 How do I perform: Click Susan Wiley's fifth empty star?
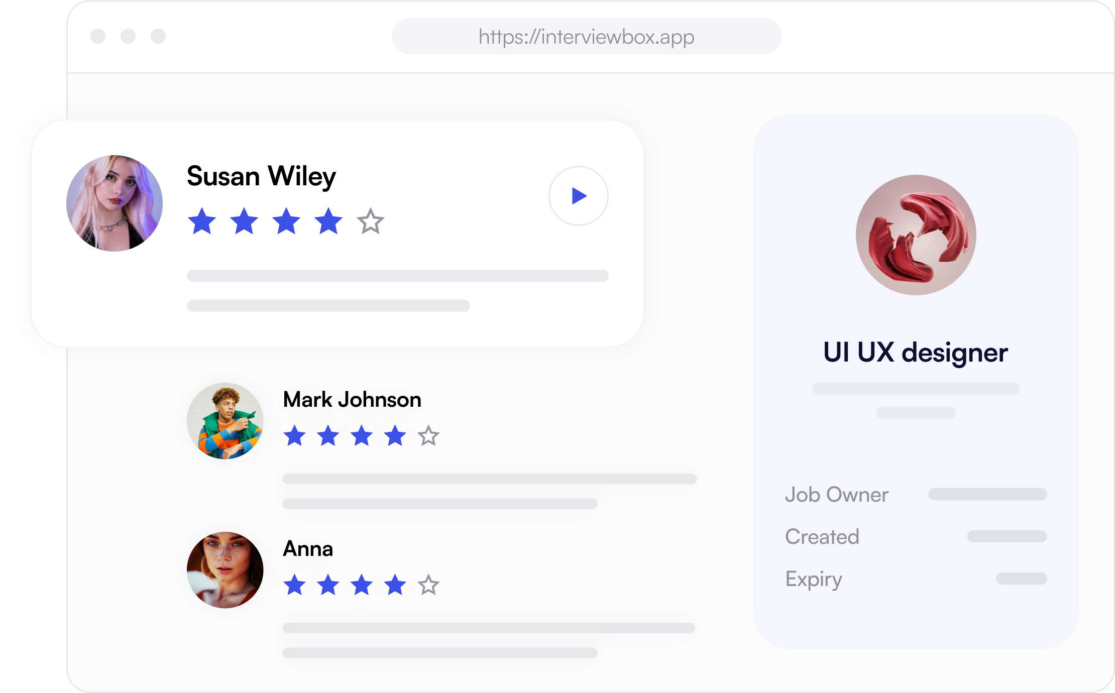coord(371,221)
